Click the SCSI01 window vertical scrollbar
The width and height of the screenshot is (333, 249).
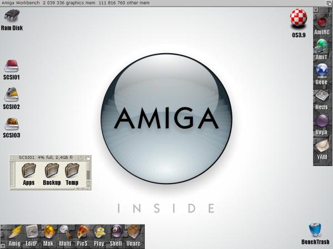click(x=89, y=171)
